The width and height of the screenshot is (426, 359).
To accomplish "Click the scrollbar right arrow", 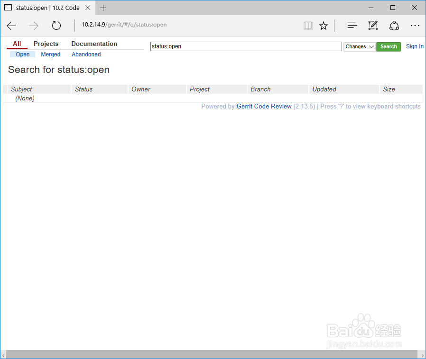I will tap(422, 355).
